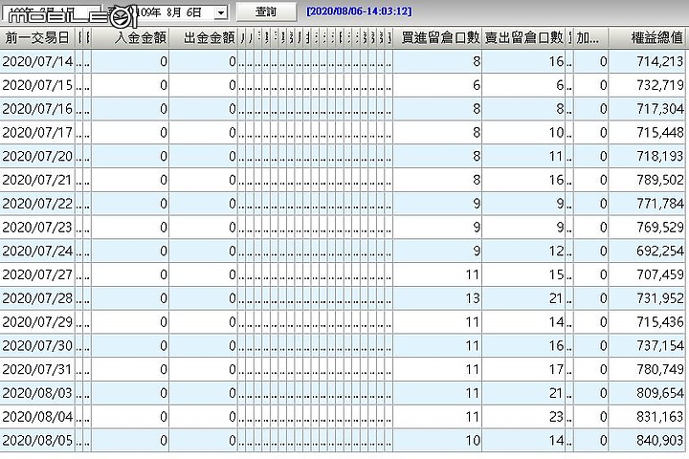689x459 pixels.
Task: Click the timestamp 2020/08/06-14:03:12
Action: click(360, 11)
